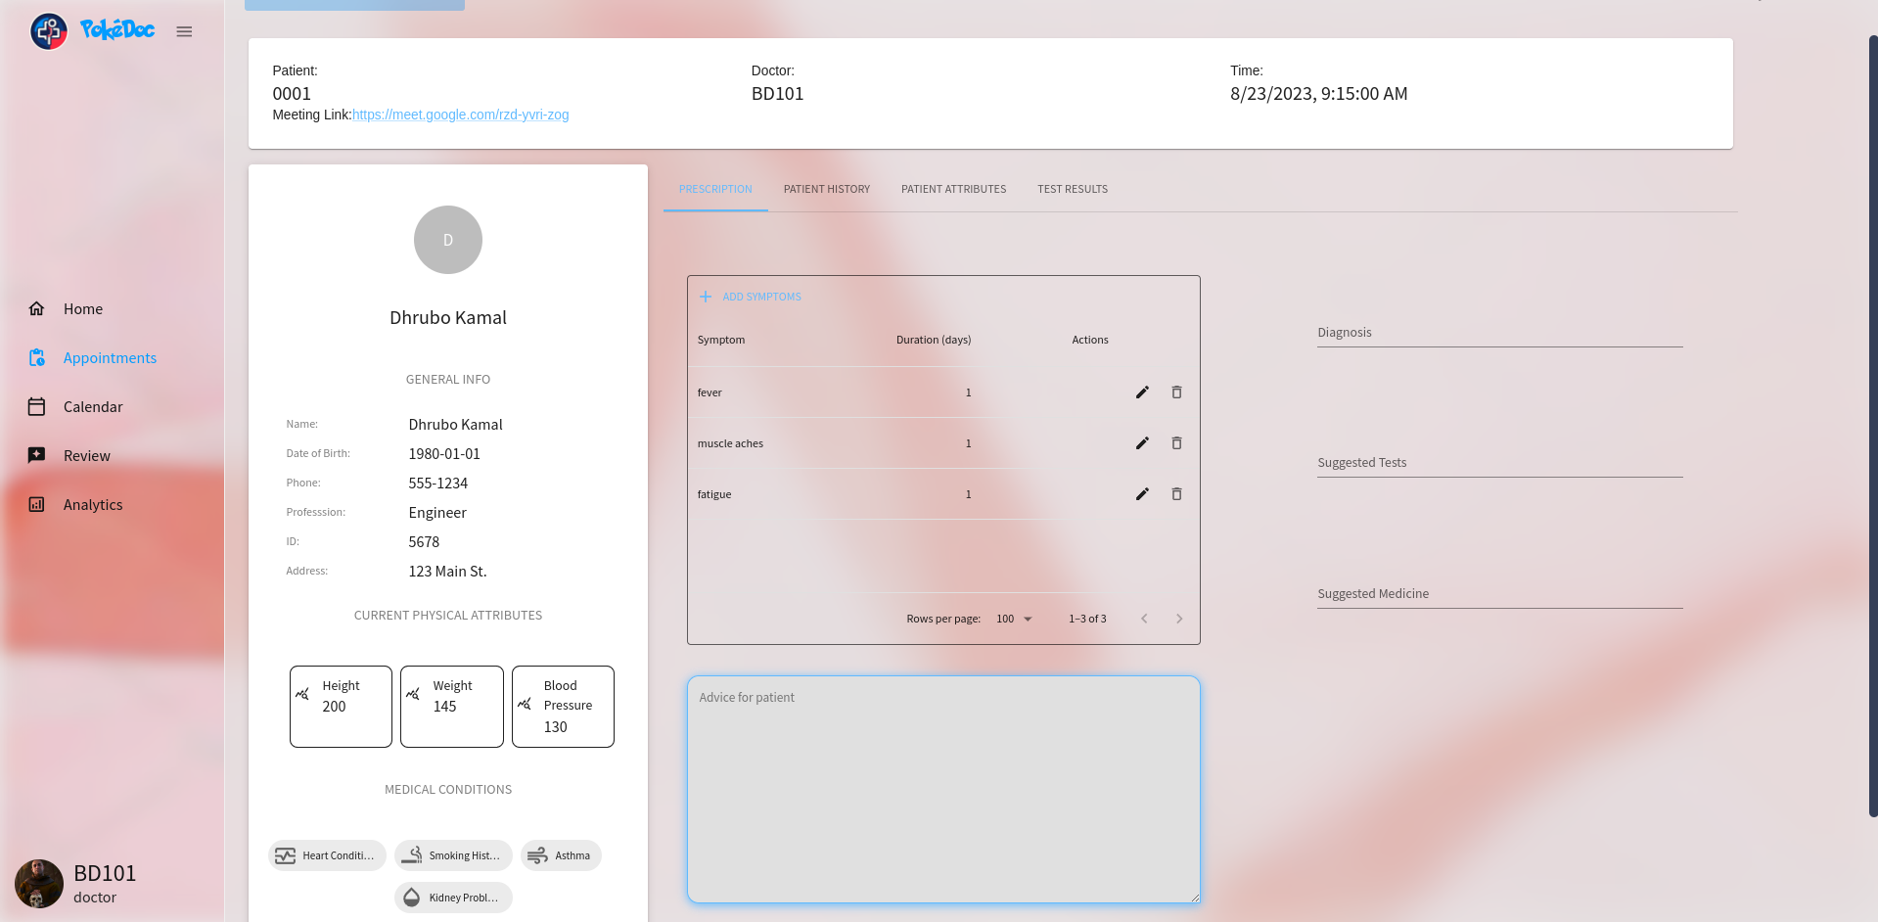The width and height of the screenshot is (1878, 922).
Task: Click the Home house icon
Action: coord(36,308)
